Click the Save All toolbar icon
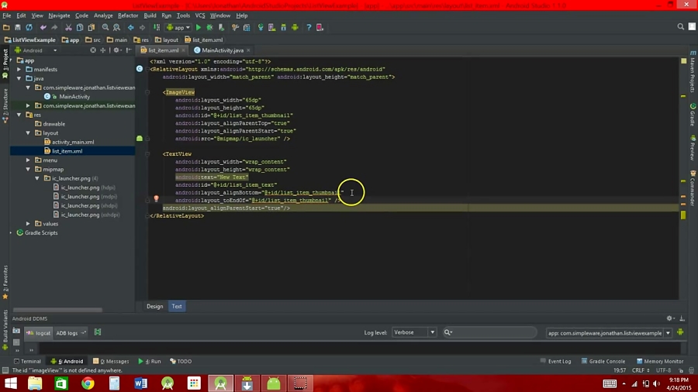 tap(18, 27)
